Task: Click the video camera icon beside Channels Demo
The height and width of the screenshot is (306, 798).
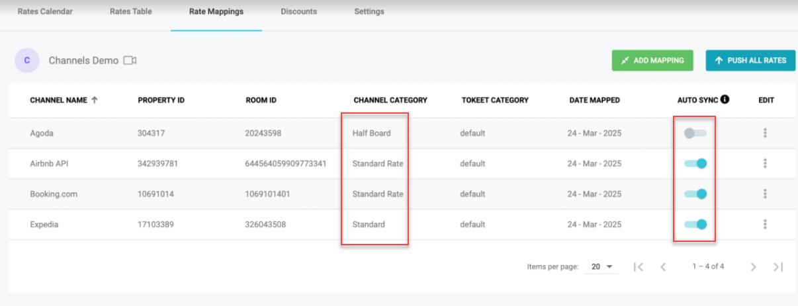Action: (130, 61)
